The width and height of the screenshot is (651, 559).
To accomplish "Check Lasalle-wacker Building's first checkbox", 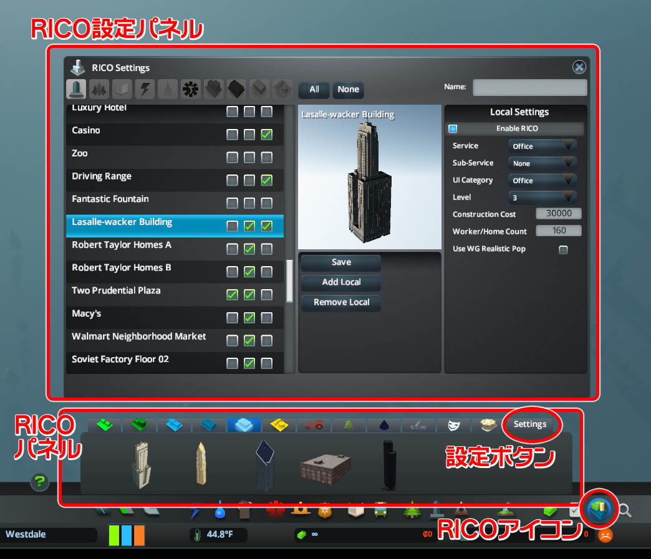I will click(x=232, y=226).
